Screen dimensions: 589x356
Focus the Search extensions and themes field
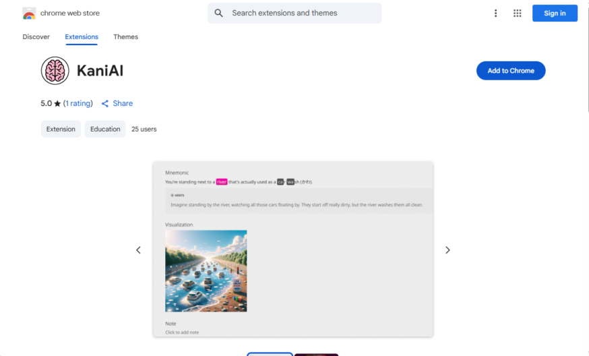[294, 13]
